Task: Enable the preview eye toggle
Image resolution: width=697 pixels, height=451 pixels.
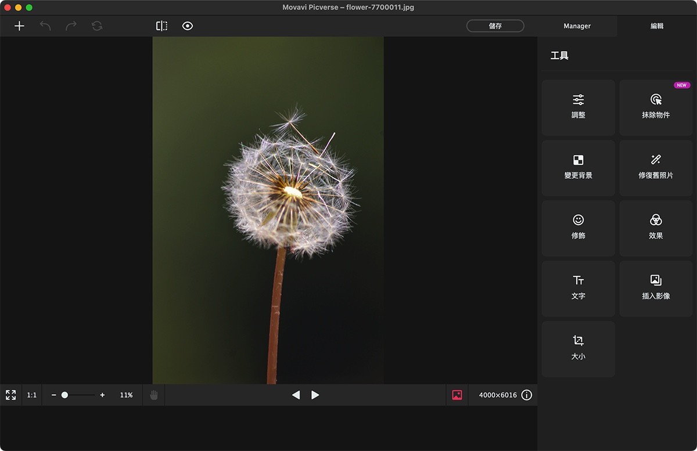Action: pos(187,26)
